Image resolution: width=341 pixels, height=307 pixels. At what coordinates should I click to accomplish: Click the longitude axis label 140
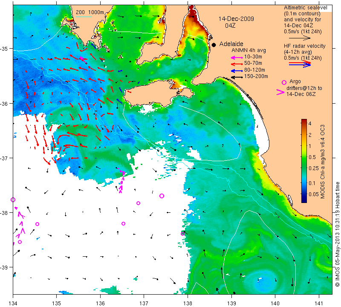[275, 303]
